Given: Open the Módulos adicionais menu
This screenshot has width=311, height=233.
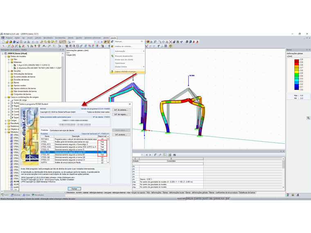Looking at the screenshot, I should (x=92, y=38).
